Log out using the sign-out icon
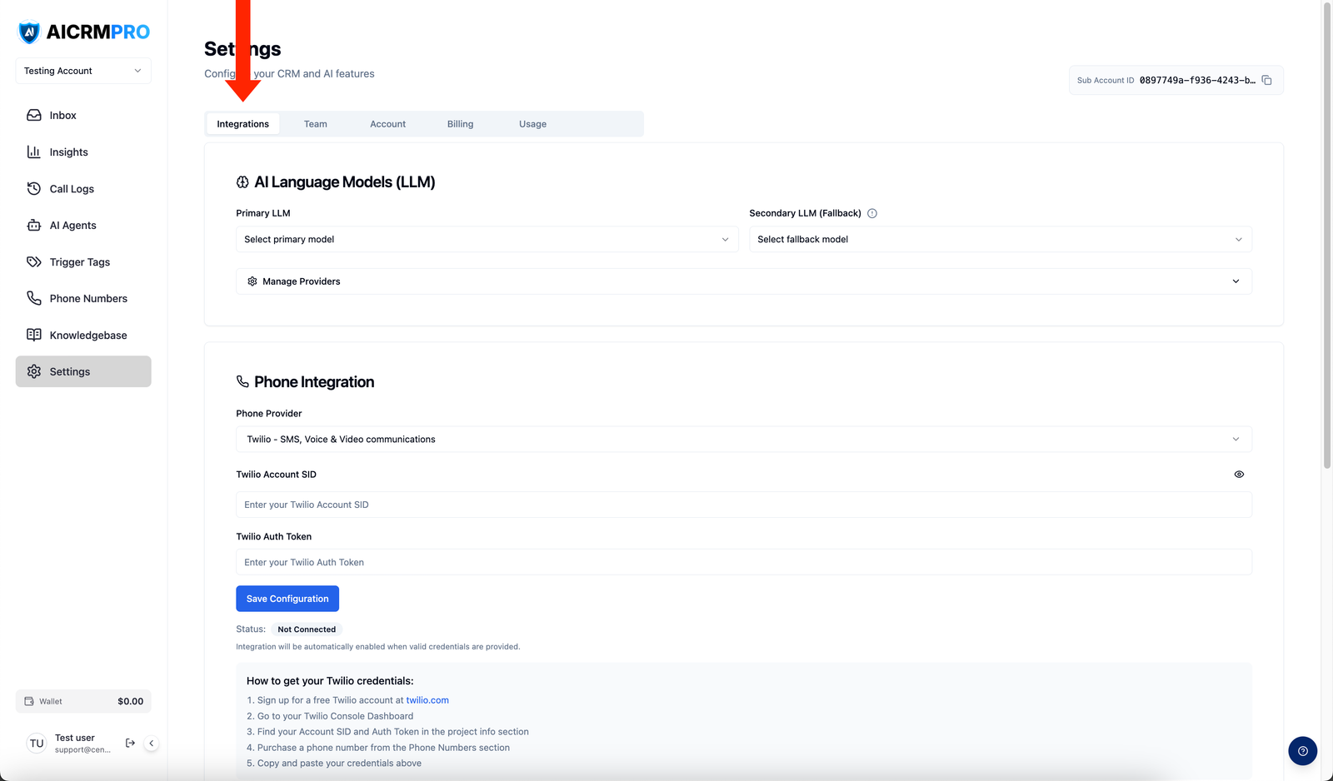The image size is (1333, 781). click(130, 743)
